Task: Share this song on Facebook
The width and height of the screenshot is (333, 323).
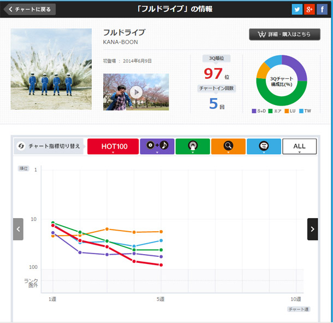Action: (322, 9)
